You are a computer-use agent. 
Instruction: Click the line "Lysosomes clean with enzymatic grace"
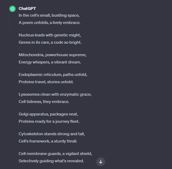tap(55, 94)
